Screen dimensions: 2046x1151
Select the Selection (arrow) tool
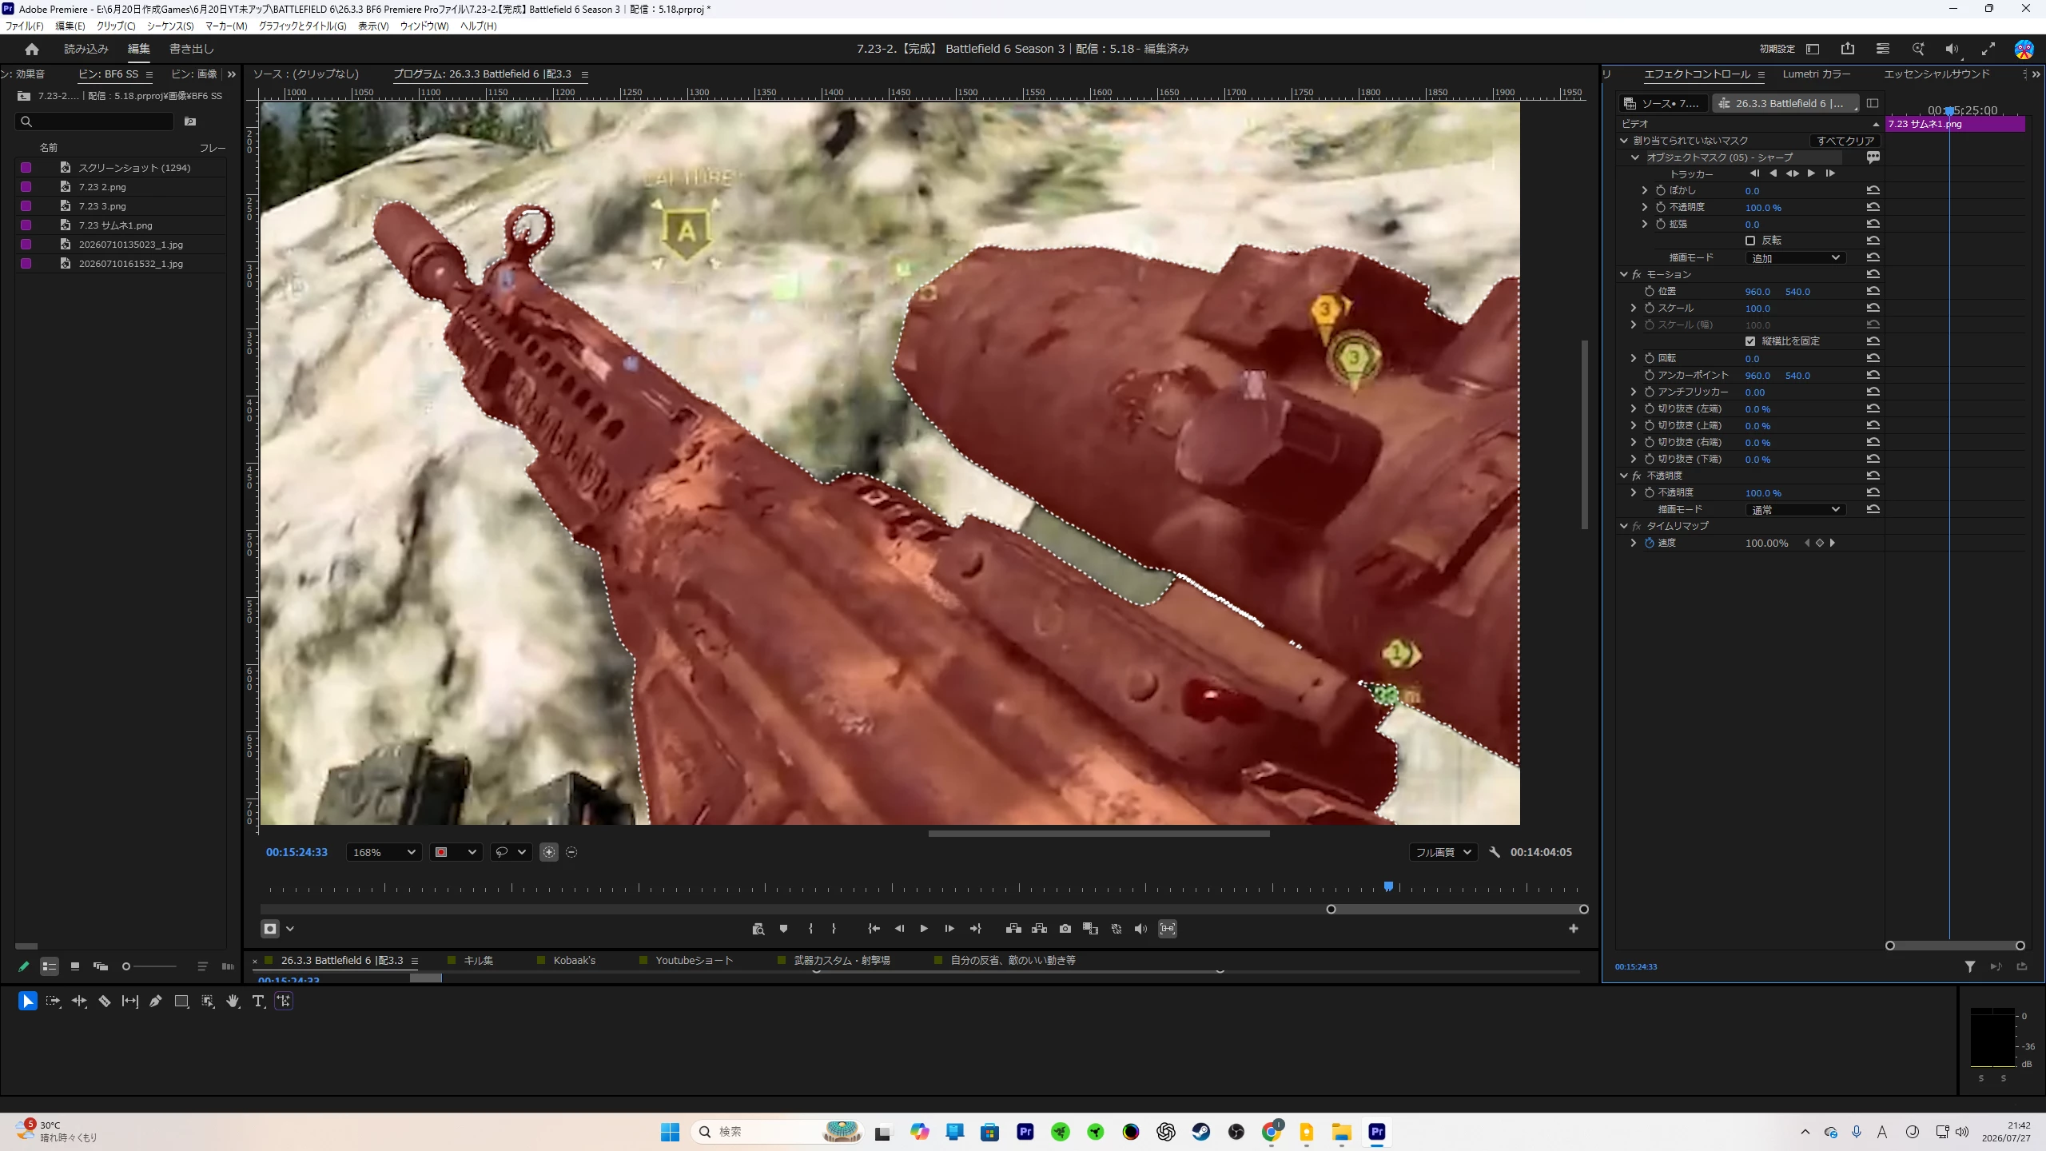click(x=27, y=1001)
